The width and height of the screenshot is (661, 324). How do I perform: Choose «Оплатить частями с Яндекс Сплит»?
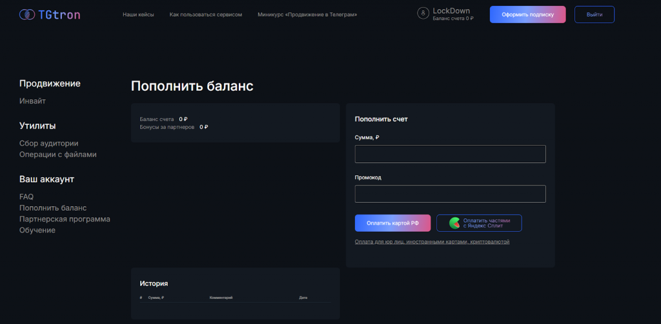click(x=479, y=223)
